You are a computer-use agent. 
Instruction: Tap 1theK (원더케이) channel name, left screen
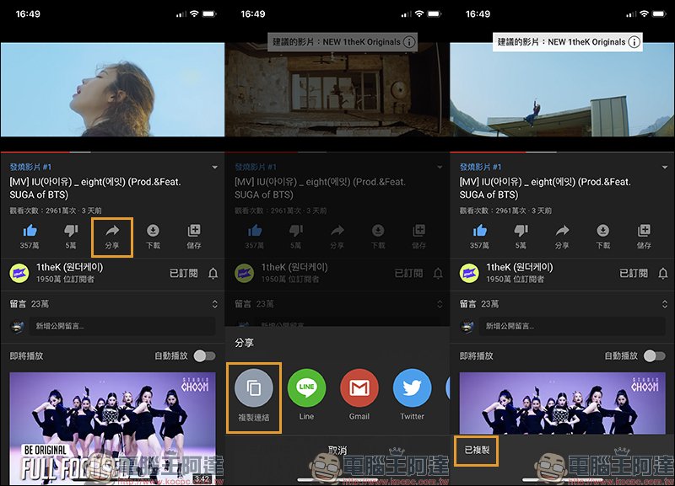click(70, 267)
